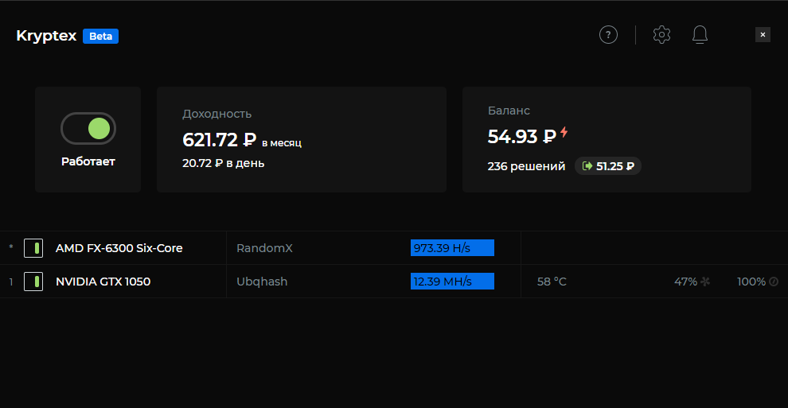Screen dimensions: 788x408
Task: Click the RandomX algorithm label
Action: point(264,248)
